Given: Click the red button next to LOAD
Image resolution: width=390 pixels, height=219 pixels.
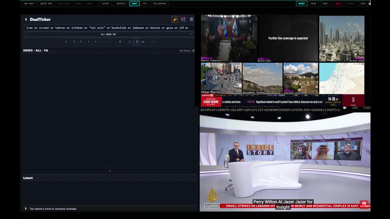Looking at the screenshot, I should click(x=338, y=4).
